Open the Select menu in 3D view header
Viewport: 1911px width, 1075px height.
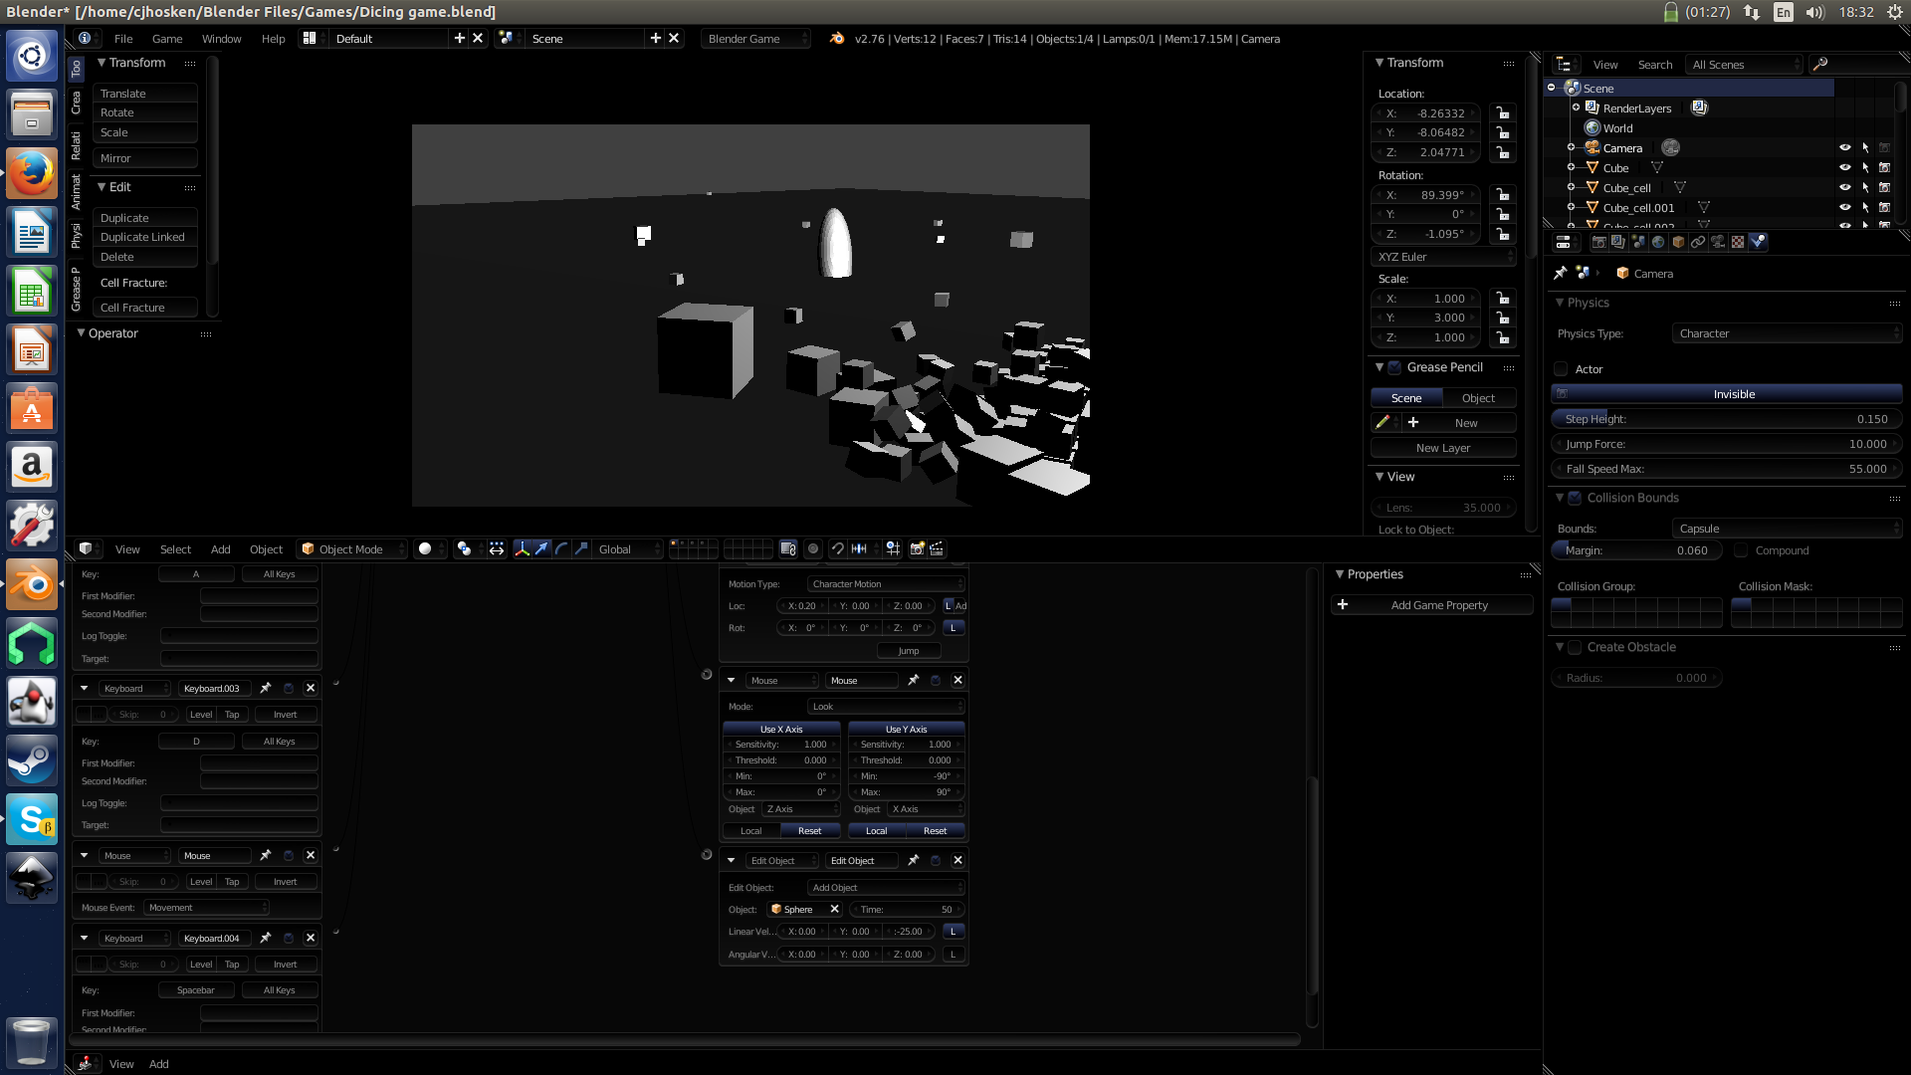point(175,548)
